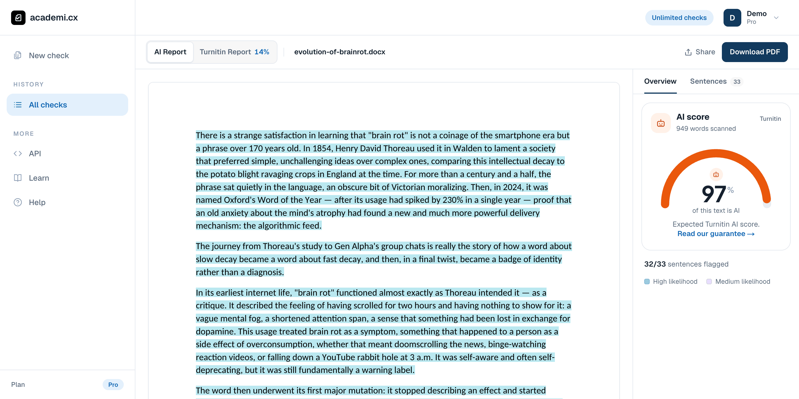799x399 pixels.
Task: Click the robot icon beside AI score
Action: (661, 123)
